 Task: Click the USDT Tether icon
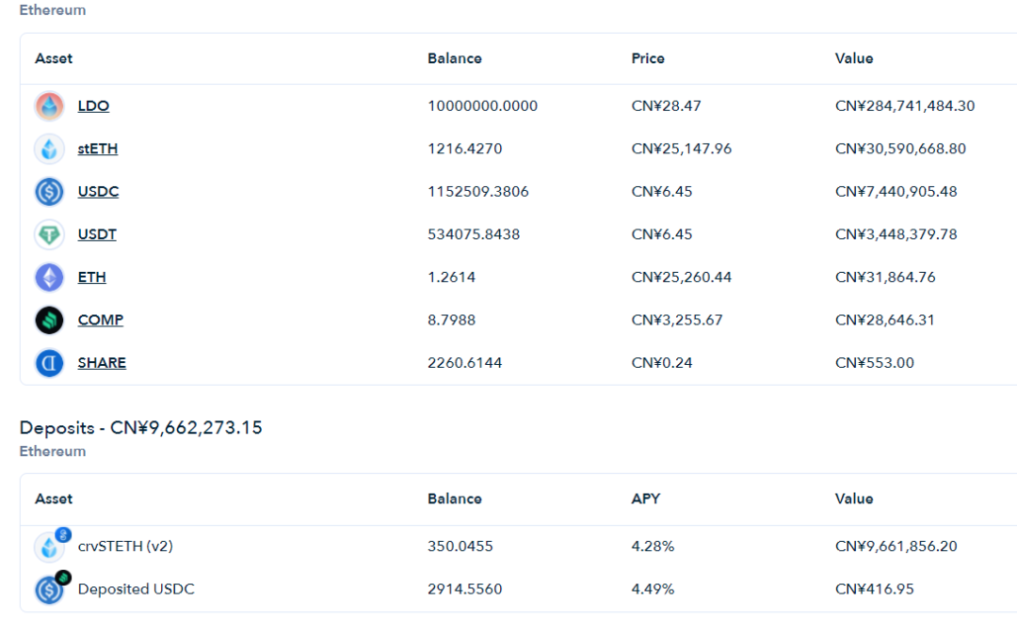49,234
